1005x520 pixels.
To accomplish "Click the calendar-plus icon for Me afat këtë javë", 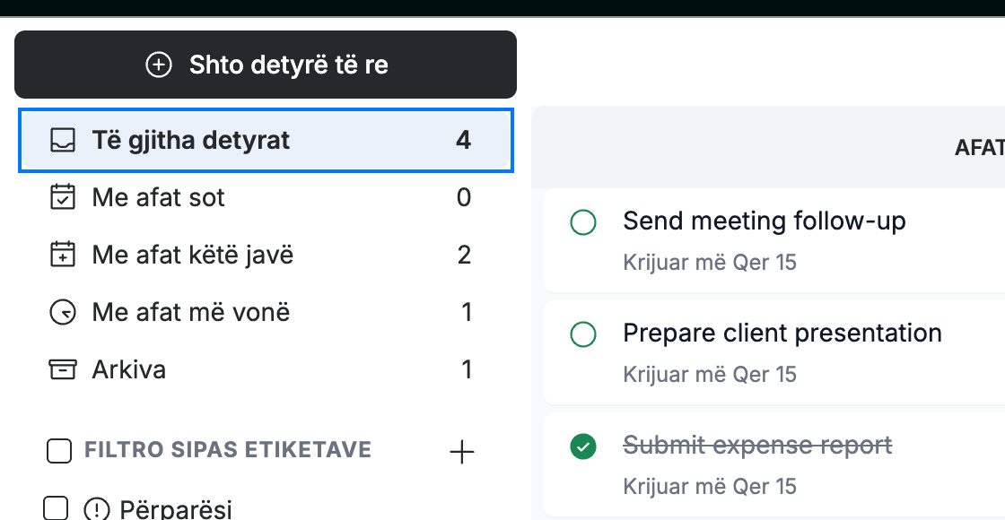I will click(63, 255).
